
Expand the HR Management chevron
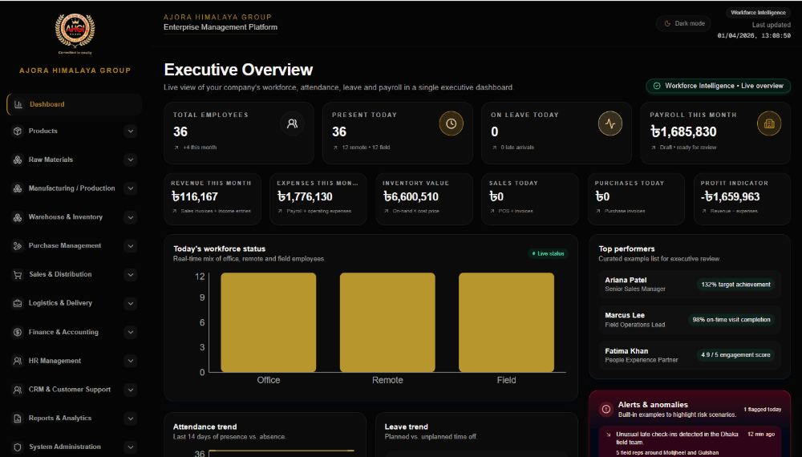click(x=131, y=361)
